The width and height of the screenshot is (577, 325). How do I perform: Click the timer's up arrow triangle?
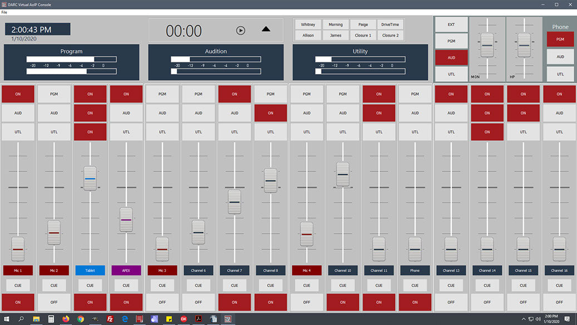(266, 29)
